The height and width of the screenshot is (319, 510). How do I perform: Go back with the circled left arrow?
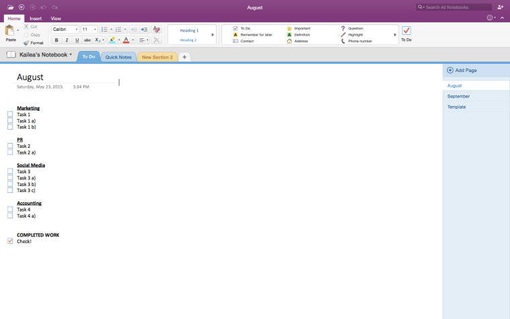click(21, 7)
